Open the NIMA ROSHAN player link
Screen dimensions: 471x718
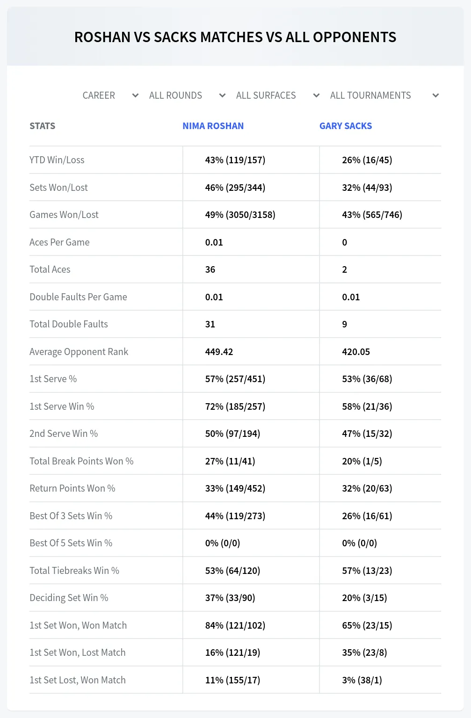213,126
